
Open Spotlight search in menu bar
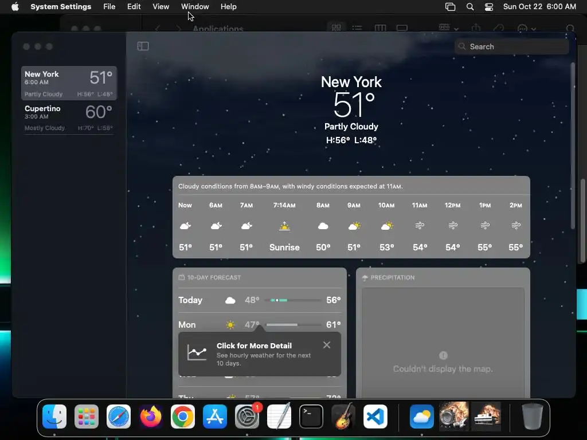point(470,6)
